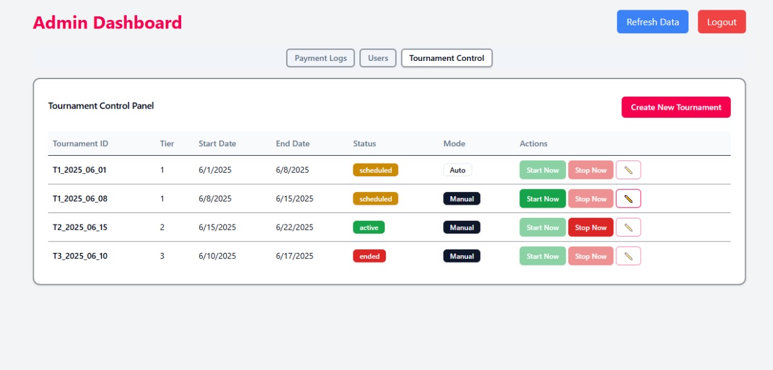Toggle Manual mode badge for T3_2025_06_10
This screenshot has height=370, width=773.
(x=462, y=256)
